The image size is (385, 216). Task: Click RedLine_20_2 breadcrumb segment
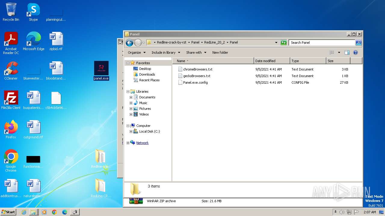[214, 43]
